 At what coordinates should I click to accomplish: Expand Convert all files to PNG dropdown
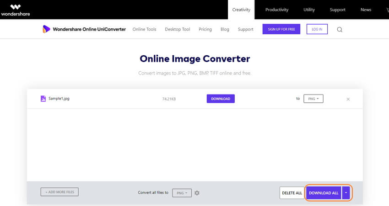pos(182,193)
